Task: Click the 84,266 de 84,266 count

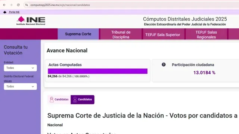Action: [60, 76]
